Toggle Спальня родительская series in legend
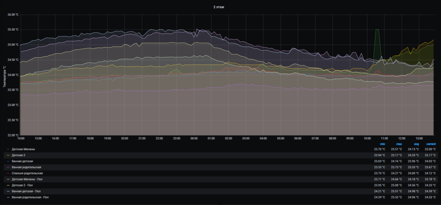 coord(27,173)
